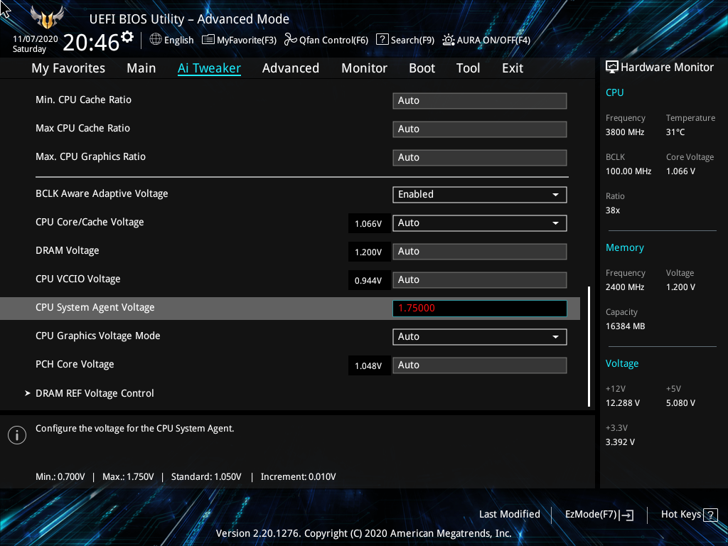This screenshot has width=728, height=546.
Task: Select the Ai Tweaker tab
Action: (x=209, y=68)
